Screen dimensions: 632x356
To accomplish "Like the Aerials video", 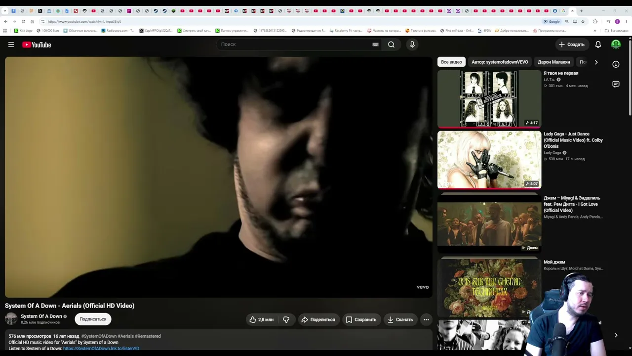I will [x=262, y=319].
